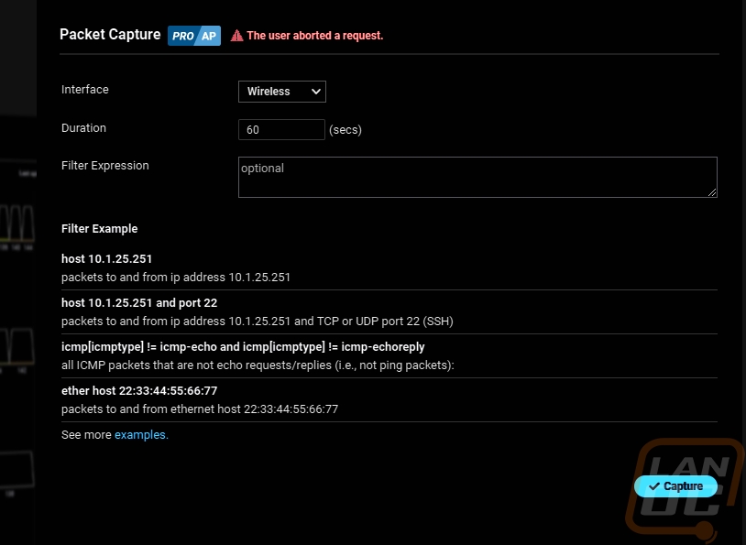Image resolution: width=746 pixels, height=545 pixels.
Task: Click the Duration field showing 60
Action: coord(281,130)
